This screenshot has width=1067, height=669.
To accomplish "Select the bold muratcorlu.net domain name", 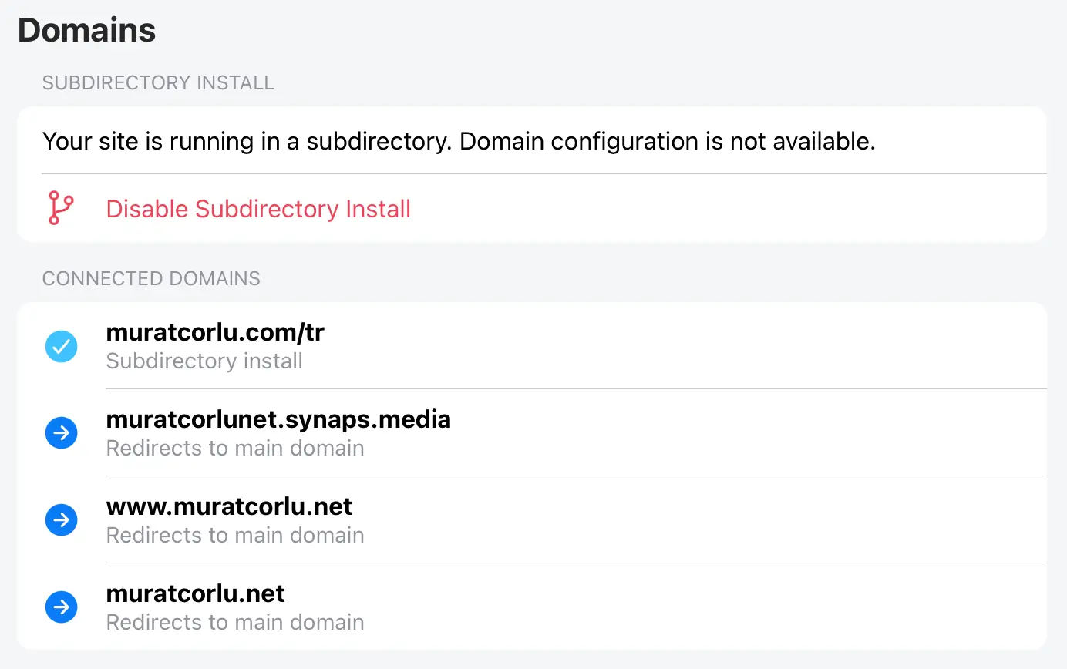I will coord(195,593).
